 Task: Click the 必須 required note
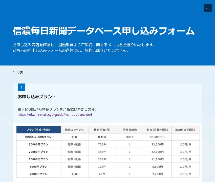(19, 73)
